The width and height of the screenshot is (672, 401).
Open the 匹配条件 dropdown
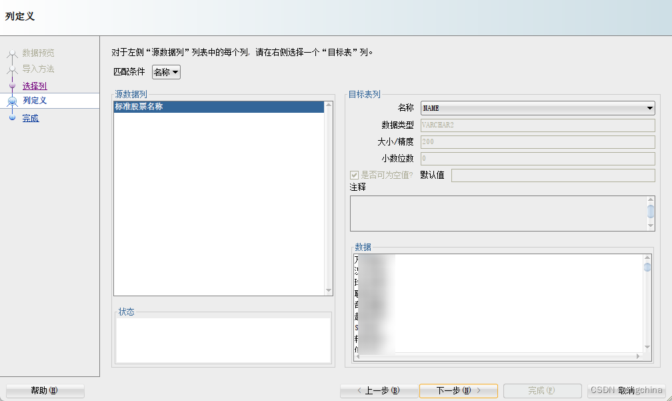click(x=165, y=72)
